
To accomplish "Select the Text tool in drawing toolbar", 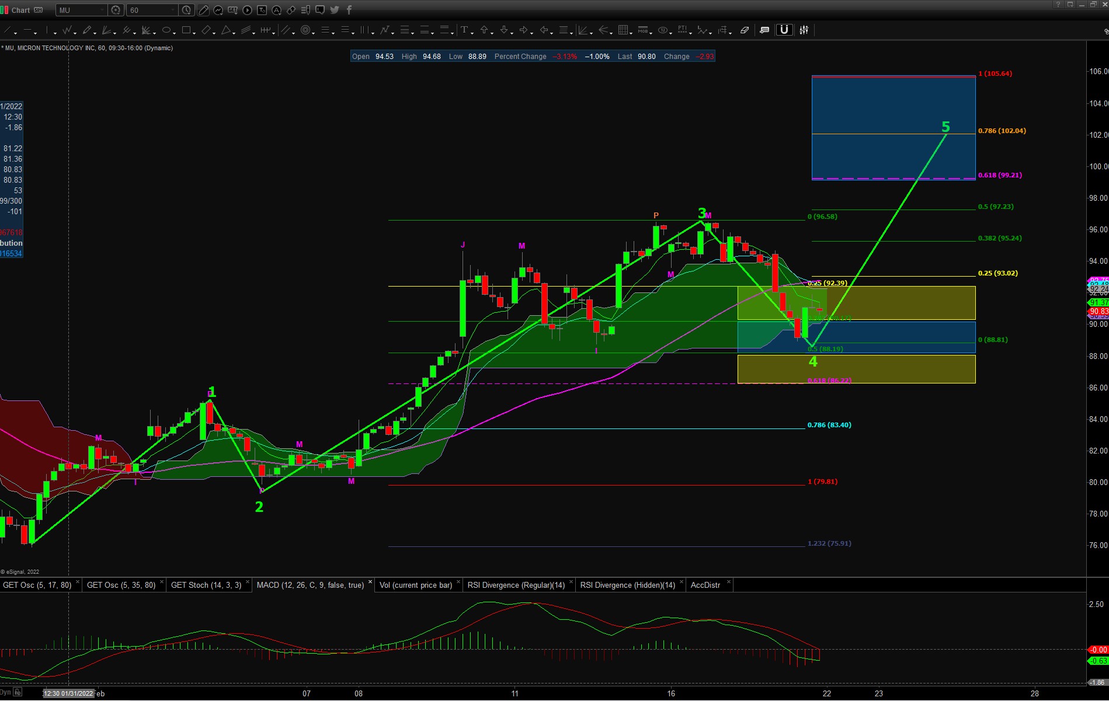I will 464,30.
